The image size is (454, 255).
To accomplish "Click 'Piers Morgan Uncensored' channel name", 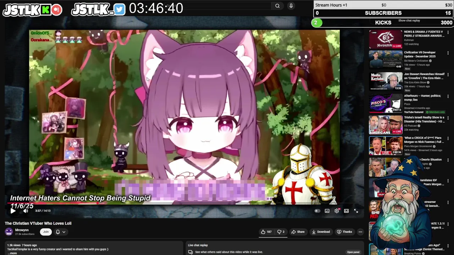I will 418,146.
